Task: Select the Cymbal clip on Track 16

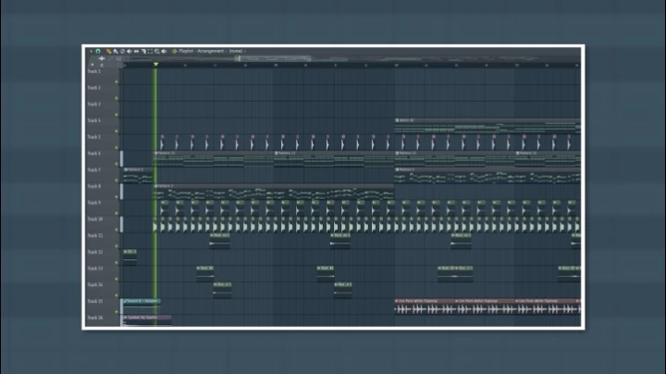Action: 147,320
